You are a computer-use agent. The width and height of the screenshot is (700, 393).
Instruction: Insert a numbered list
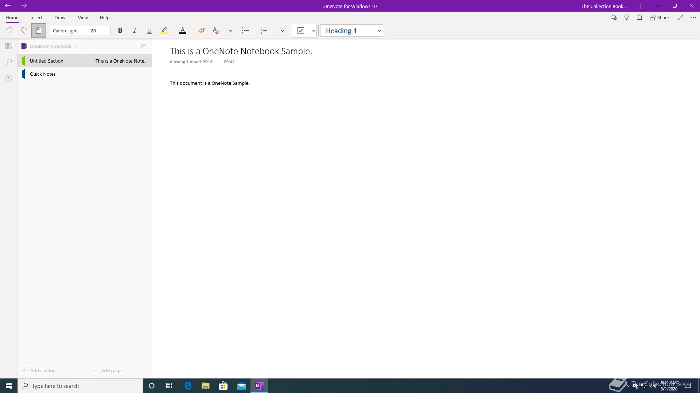click(x=264, y=31)
